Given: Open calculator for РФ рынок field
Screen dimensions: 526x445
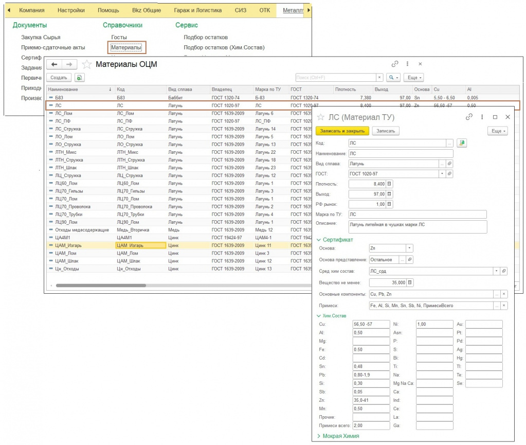Looking at the screenshot, I should pos(389,204).
